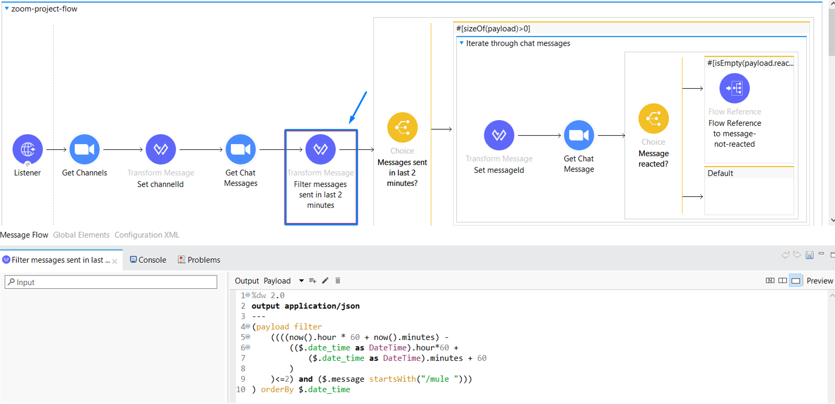
Task: Open the Output Payload dropdown arrow
Action: [301, 281]
